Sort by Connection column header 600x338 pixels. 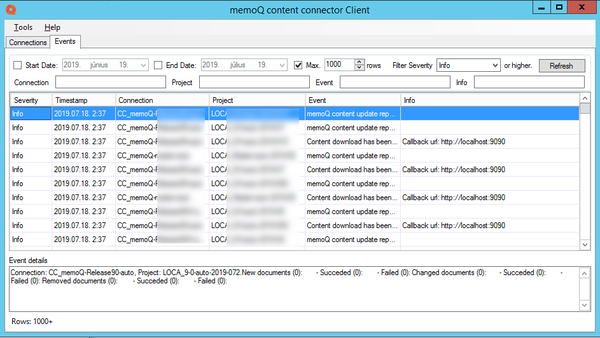coord(162,100)
